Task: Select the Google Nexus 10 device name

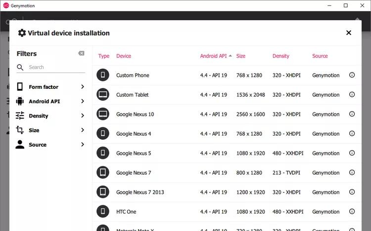Action: coord(135,115)
